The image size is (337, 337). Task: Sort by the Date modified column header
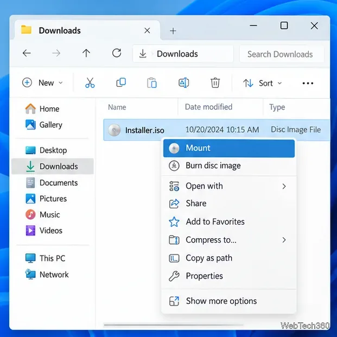[208, 107]
